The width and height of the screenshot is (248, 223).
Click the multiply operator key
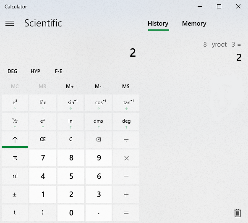coord(126,158)
